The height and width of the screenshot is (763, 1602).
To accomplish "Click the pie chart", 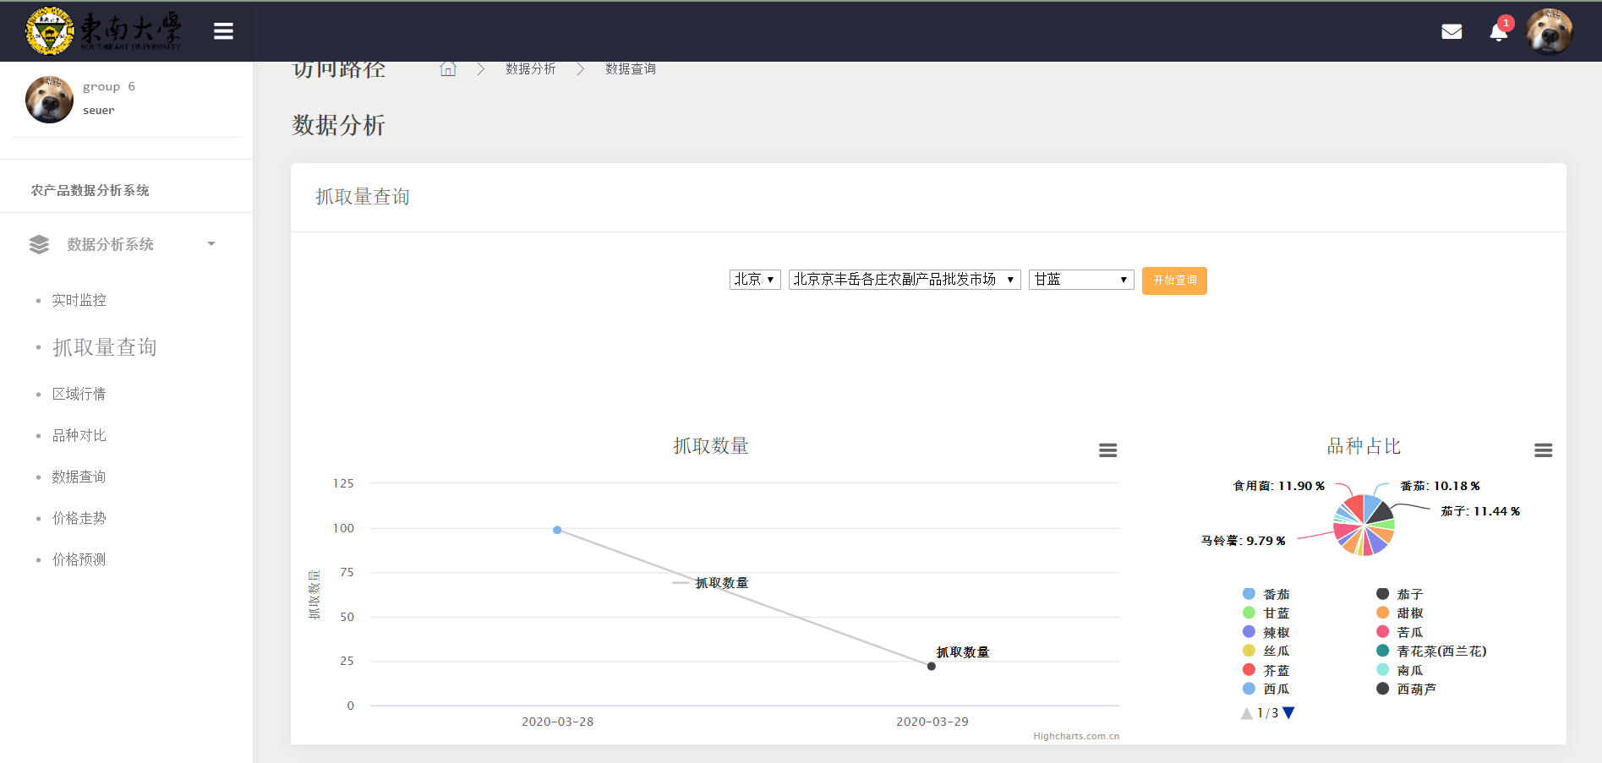I will coord(1364,526).
